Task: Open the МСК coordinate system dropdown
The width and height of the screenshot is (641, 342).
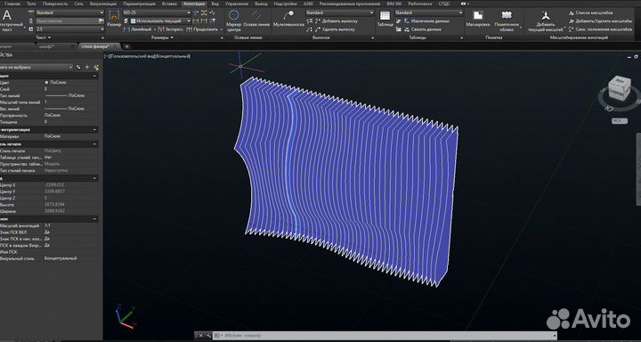Action: [x=619, y=121]
